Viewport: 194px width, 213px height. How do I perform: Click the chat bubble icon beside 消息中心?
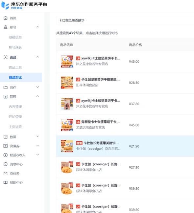click(x=6, y=164)
